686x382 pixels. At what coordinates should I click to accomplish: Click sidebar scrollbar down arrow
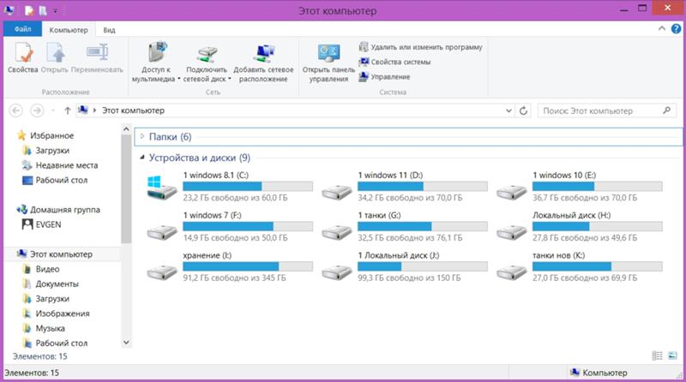click(126, 343)
